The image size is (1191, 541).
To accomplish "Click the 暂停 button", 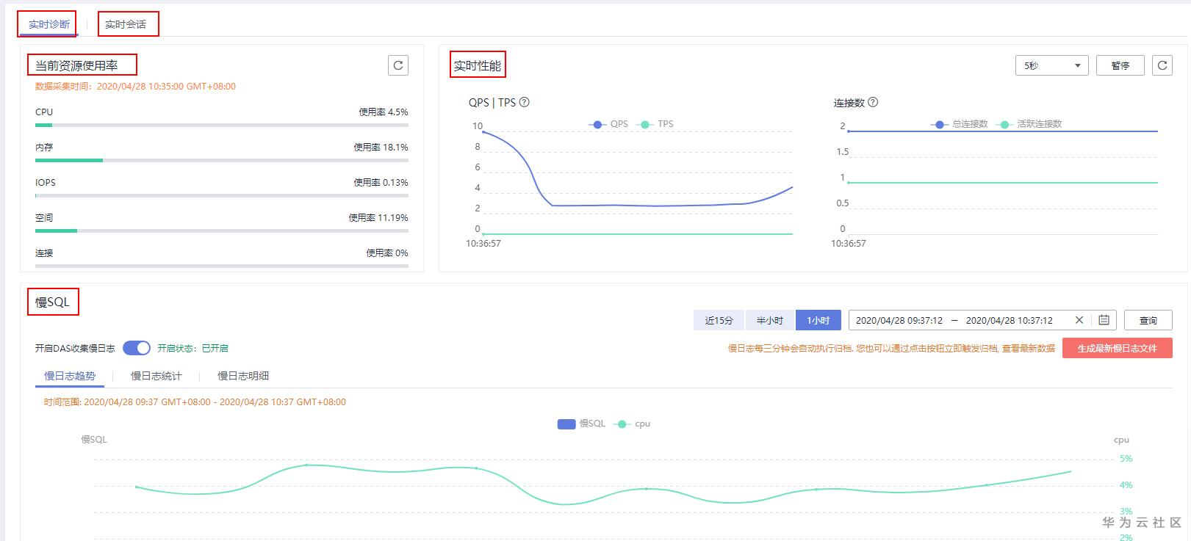I will point(1120,65).
